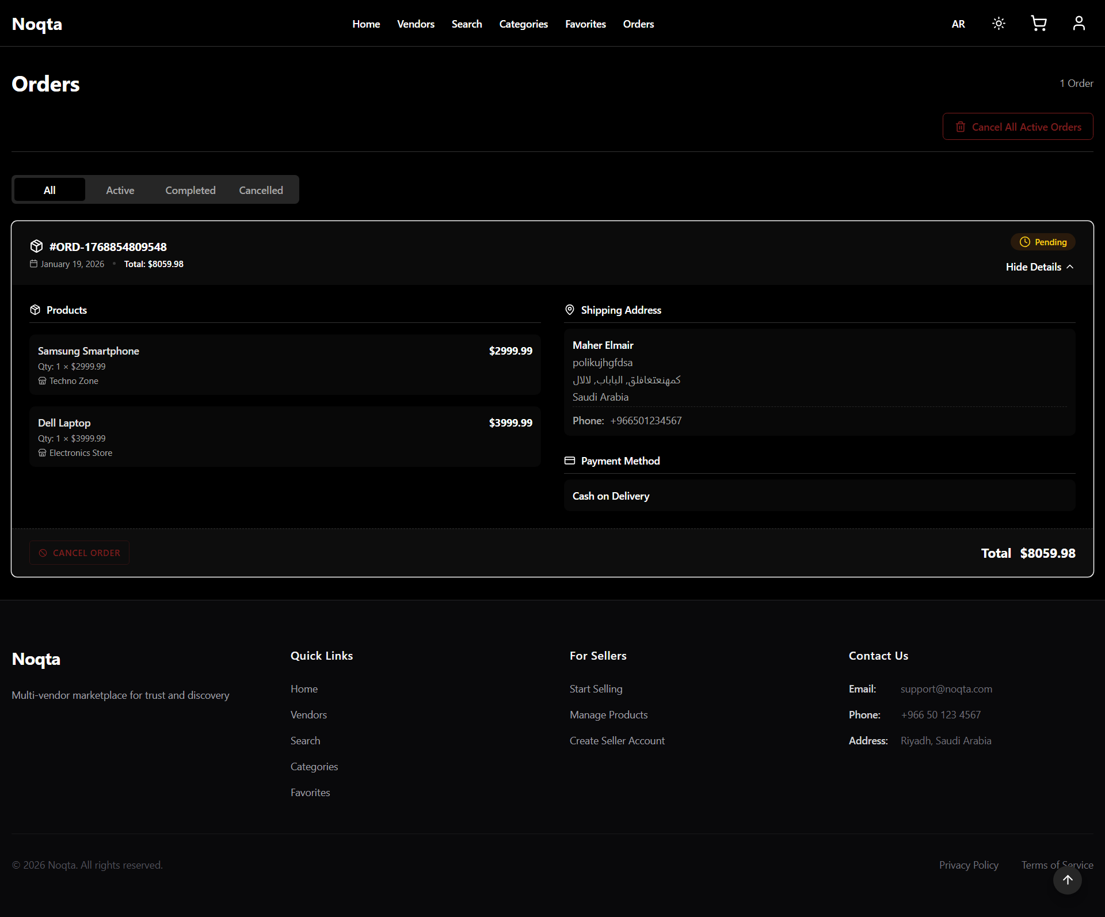1105x917 pixels.
Task: Click the footer Riyadh, Saudi Arabia address
Action: click(946, 741)
